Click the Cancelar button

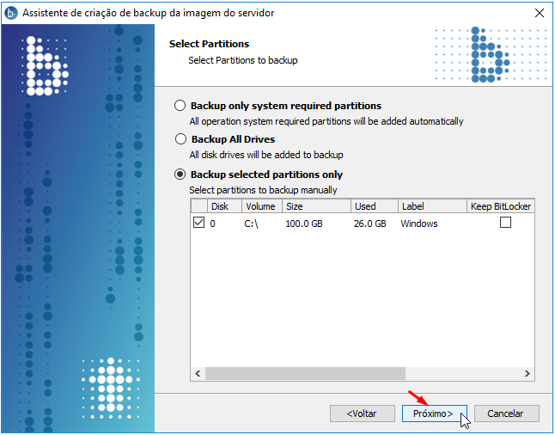tap(506, 414)
